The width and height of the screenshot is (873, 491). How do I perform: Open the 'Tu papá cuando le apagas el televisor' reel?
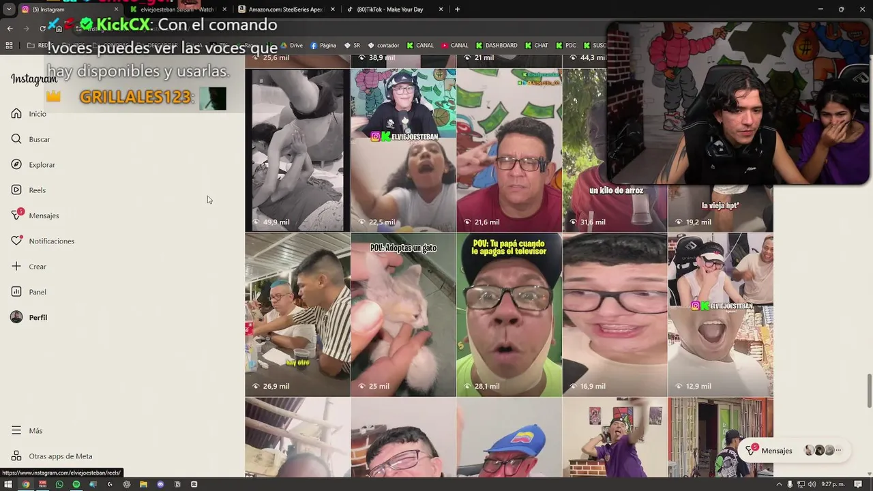[x=509, y=314]
